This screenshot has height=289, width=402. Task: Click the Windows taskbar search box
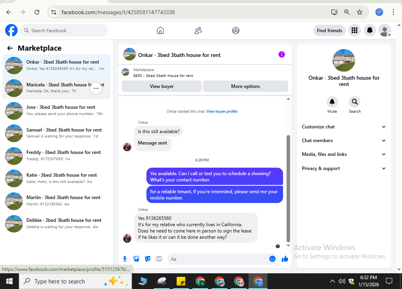[75, 281]
